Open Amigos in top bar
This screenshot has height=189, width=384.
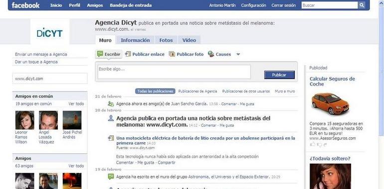(95, 5)
